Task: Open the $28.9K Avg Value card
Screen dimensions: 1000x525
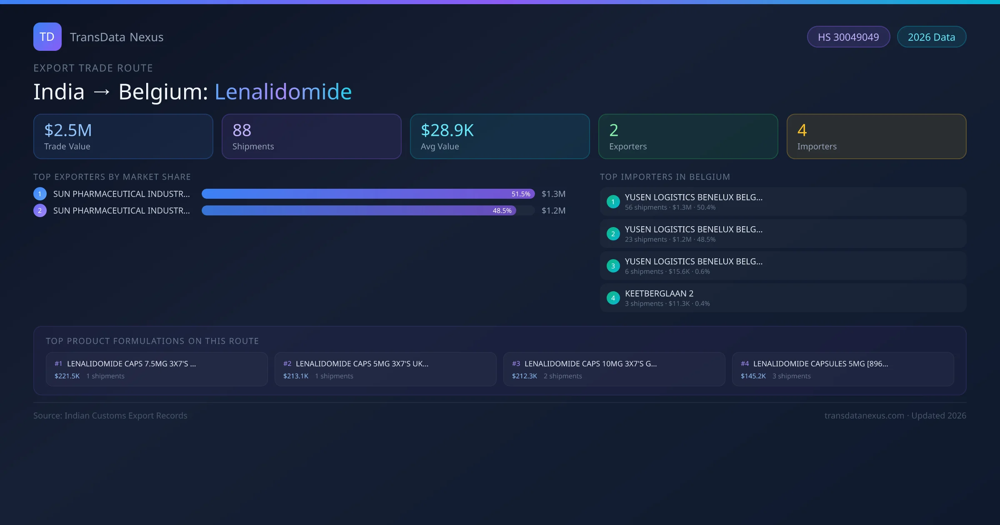Action: [x=500, y=136]
